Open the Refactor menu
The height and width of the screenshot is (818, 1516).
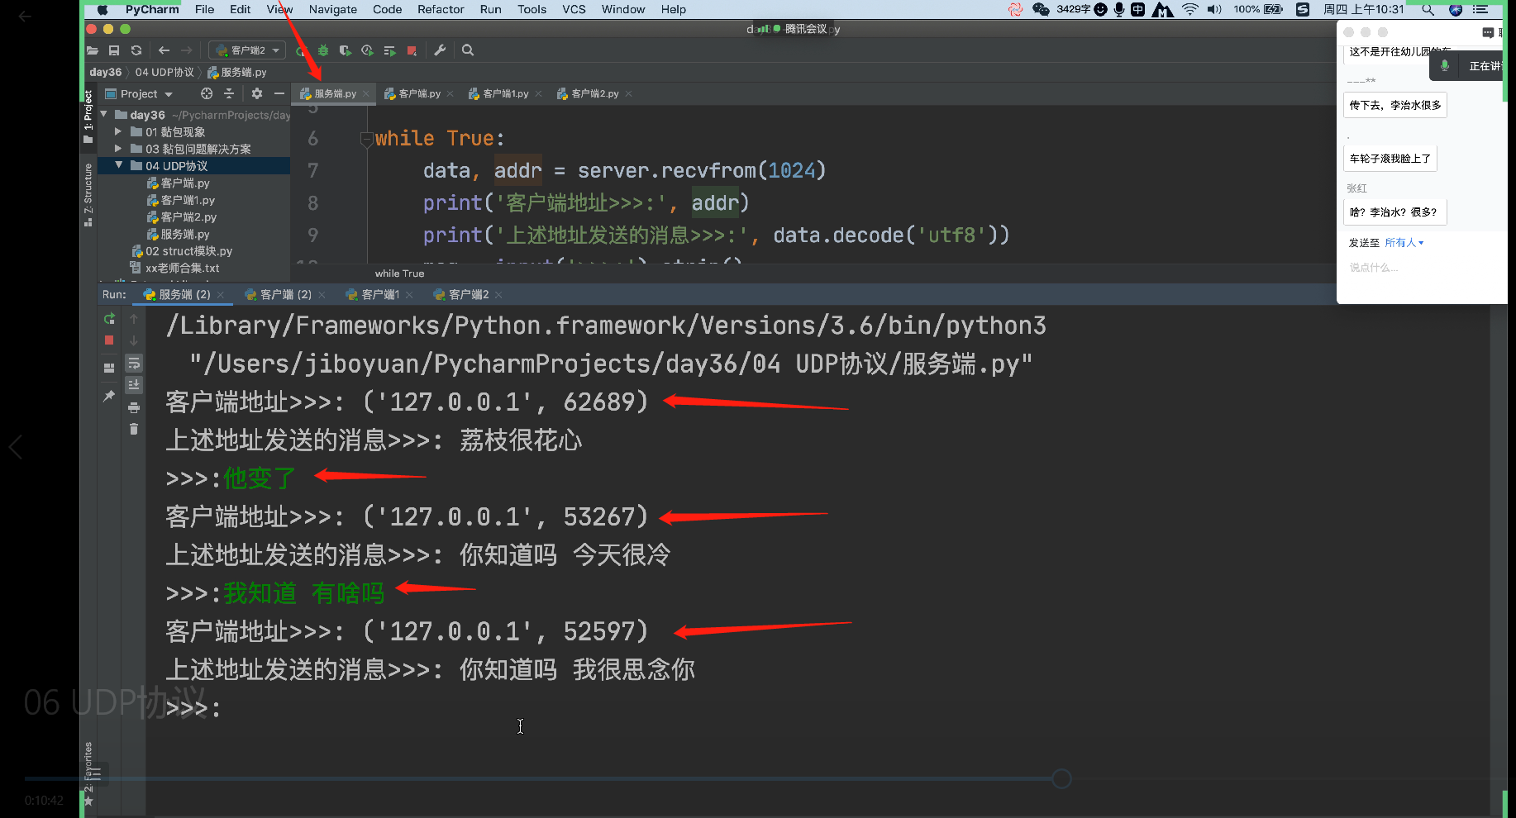pos(441,9)
